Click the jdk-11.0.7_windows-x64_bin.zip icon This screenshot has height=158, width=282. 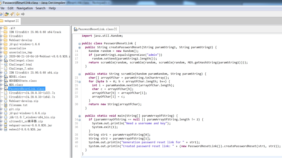6,117
